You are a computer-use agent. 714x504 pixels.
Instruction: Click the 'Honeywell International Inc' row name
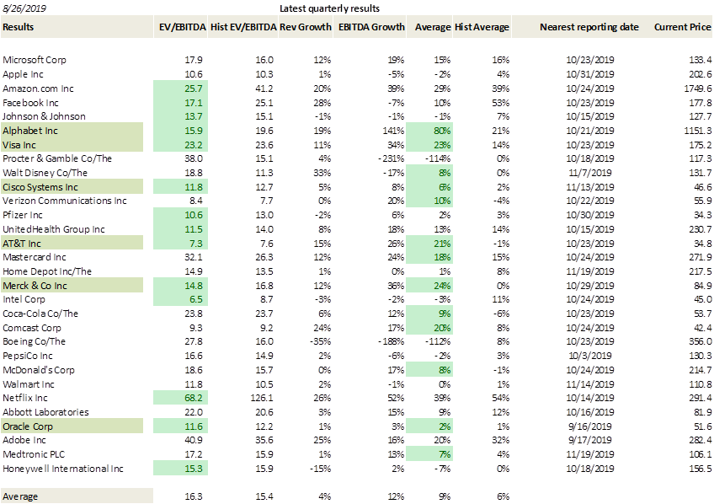[63, 469]
